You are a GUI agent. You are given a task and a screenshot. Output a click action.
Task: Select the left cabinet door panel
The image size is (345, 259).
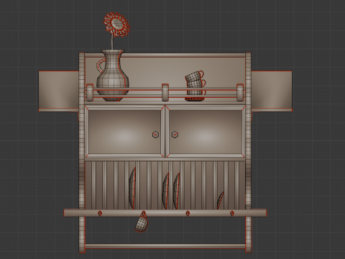click(x=124, y=132)
